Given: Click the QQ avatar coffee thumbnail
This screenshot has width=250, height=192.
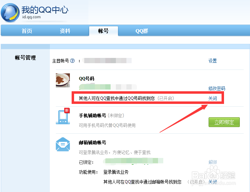Looking at the screenshot, I should 63,80.
